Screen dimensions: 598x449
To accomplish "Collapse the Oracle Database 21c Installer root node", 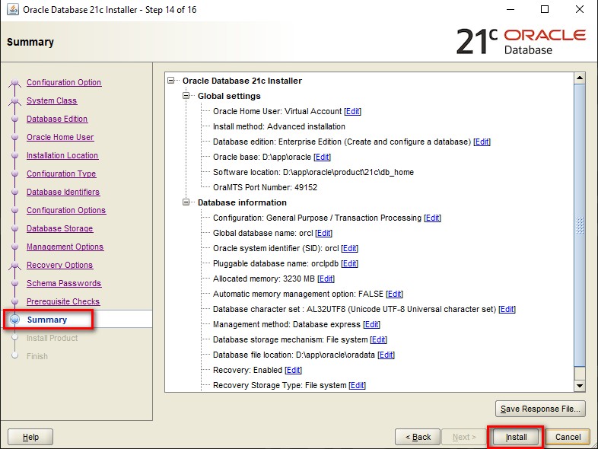I will pos(171,81).
